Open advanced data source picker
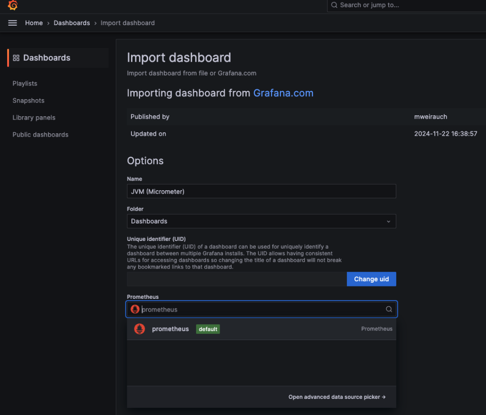 click(337, 397)
